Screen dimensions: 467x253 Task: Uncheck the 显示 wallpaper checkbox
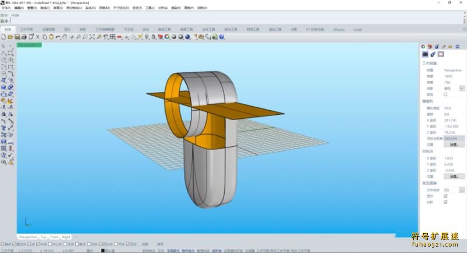445,196
